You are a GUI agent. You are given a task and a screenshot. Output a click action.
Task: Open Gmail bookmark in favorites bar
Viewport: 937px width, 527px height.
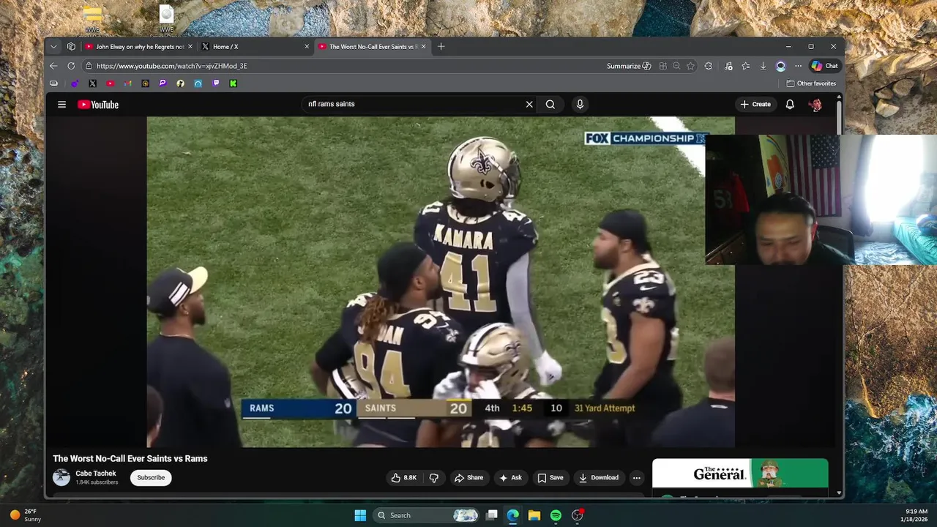(x=127, y=83)
